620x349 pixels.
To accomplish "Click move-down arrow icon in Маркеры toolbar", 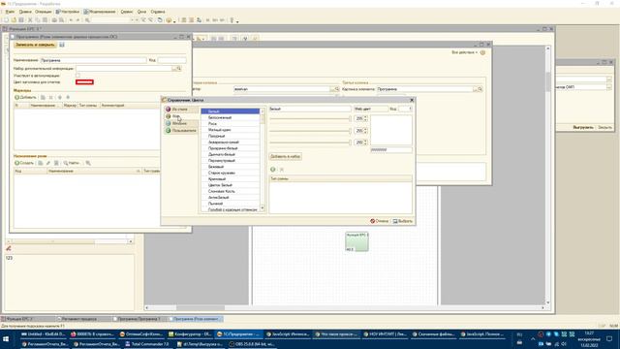I will (68, 97).
